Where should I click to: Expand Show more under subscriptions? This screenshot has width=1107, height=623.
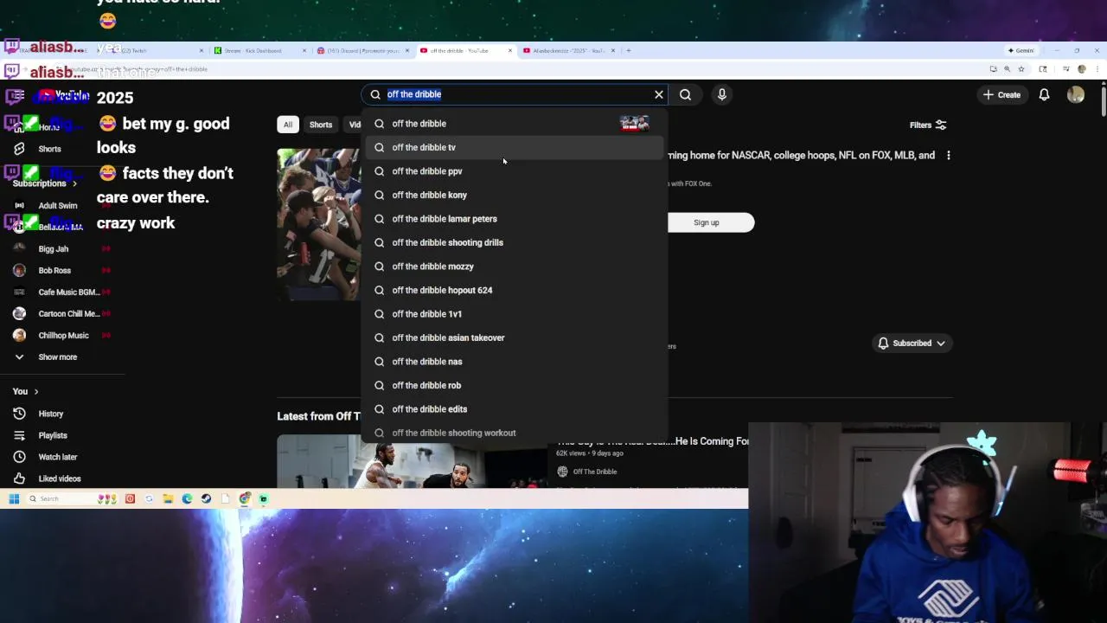pos(57,357)
